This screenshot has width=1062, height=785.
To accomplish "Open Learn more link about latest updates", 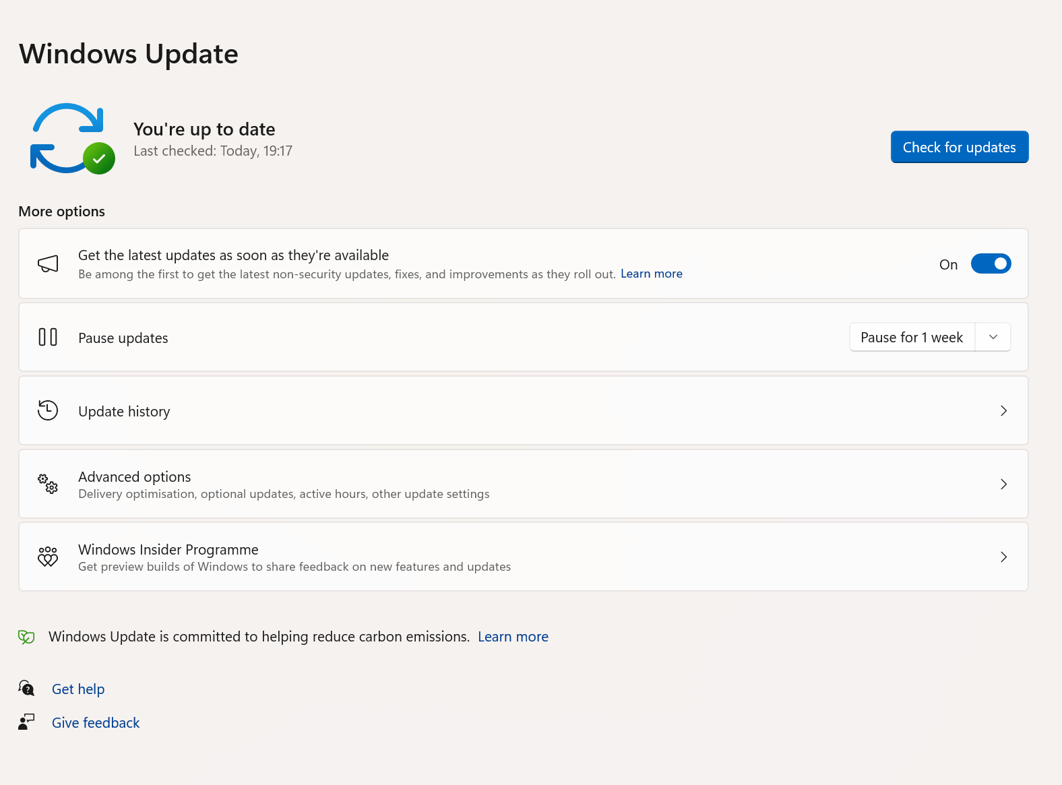I will coord(652,274).
